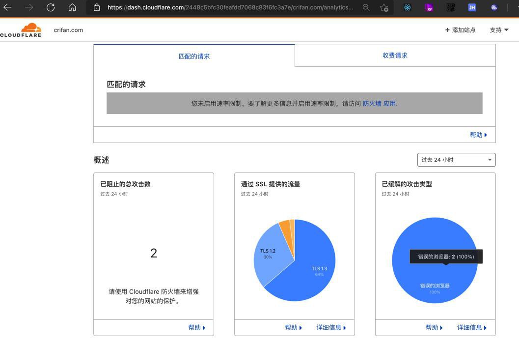Screen dimensions: 519x345
Task: Select the crifan.com site name
Action: [x=69, y=30]
